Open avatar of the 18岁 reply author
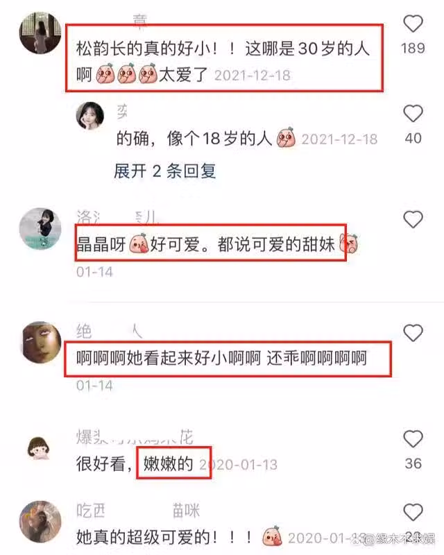The height and width of the screenshot is (555, 444). [90, 116]
